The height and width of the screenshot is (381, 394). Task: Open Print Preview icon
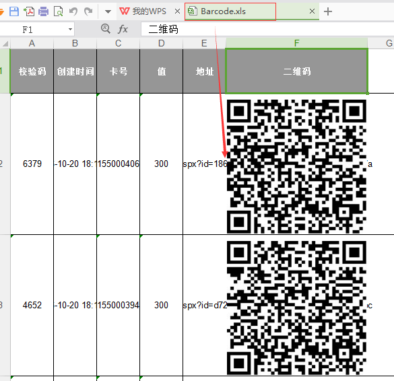pos(59,11)
